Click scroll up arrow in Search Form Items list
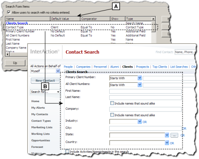The width and height of the screenshot is (199, 159). 153,19
